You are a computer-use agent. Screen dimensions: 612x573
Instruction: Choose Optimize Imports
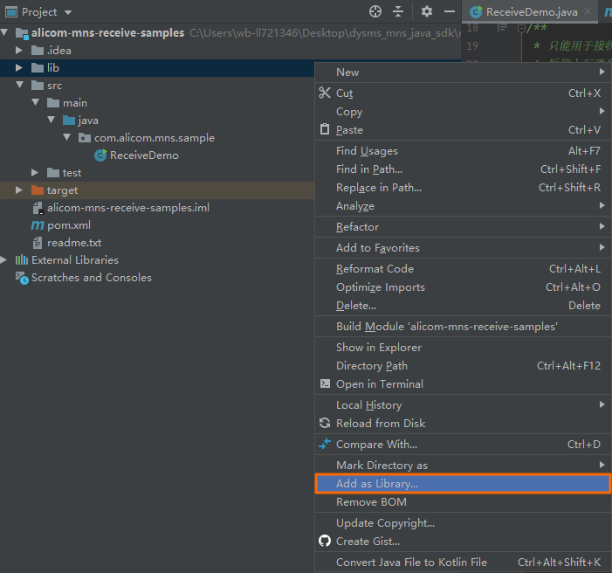463,287
